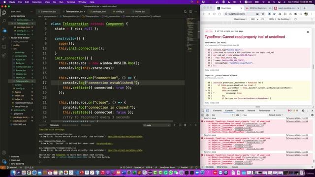The height and width of the screenshot is (177, 315).
Task: Open the Performance tab in DevTools
Action: click(x=264, y=111)
